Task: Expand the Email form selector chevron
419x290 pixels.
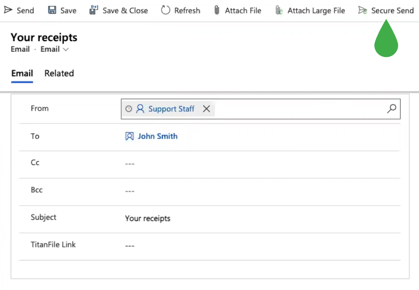Action: point(66,49)
